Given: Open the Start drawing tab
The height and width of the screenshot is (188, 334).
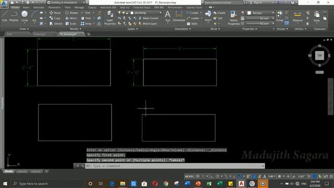Looking at the screenshot, I should pyautogui.click(x=9, y=34).
